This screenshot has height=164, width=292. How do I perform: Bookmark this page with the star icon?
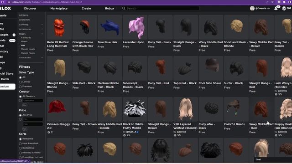pos(272,2)
